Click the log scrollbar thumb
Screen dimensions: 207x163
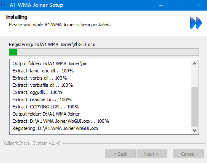(x=194, y=107)
